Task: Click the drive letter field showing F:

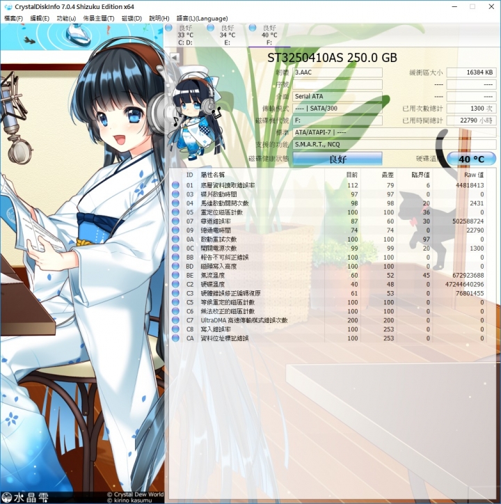Action: tap(337, 120)
